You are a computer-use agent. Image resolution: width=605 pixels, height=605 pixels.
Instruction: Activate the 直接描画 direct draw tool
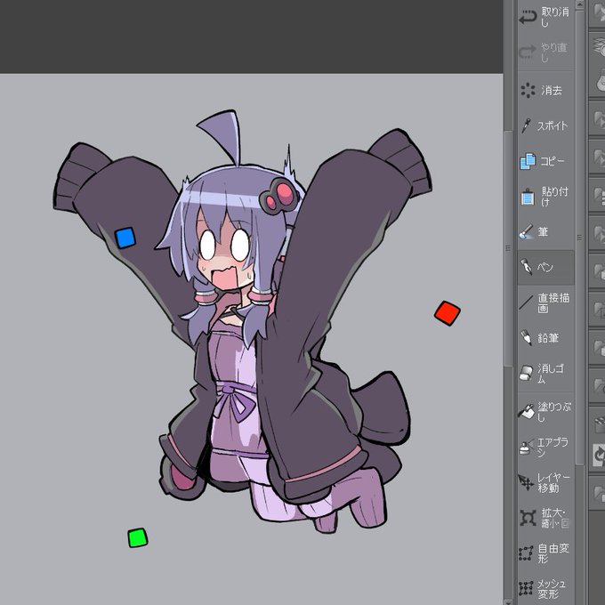click(x=545, y=302)
